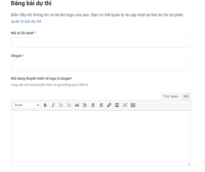
Task: Open the insert link tool
Action: 109,105
